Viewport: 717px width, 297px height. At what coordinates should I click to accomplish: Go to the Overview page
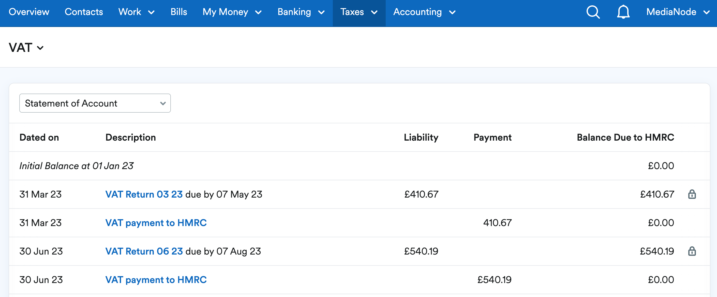click(29, 12)
